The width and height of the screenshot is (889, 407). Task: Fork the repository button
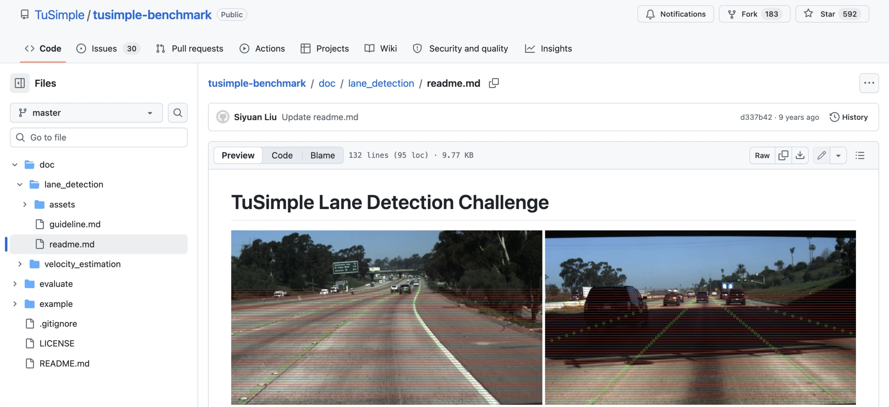pyautogui.click(x=754, y=14)
